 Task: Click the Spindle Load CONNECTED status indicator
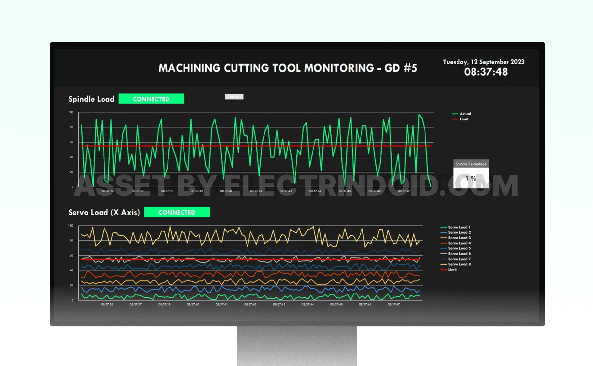152,99
